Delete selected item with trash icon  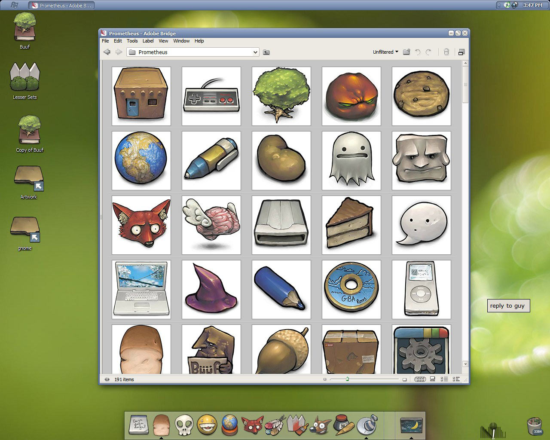(x=446, y=52)
